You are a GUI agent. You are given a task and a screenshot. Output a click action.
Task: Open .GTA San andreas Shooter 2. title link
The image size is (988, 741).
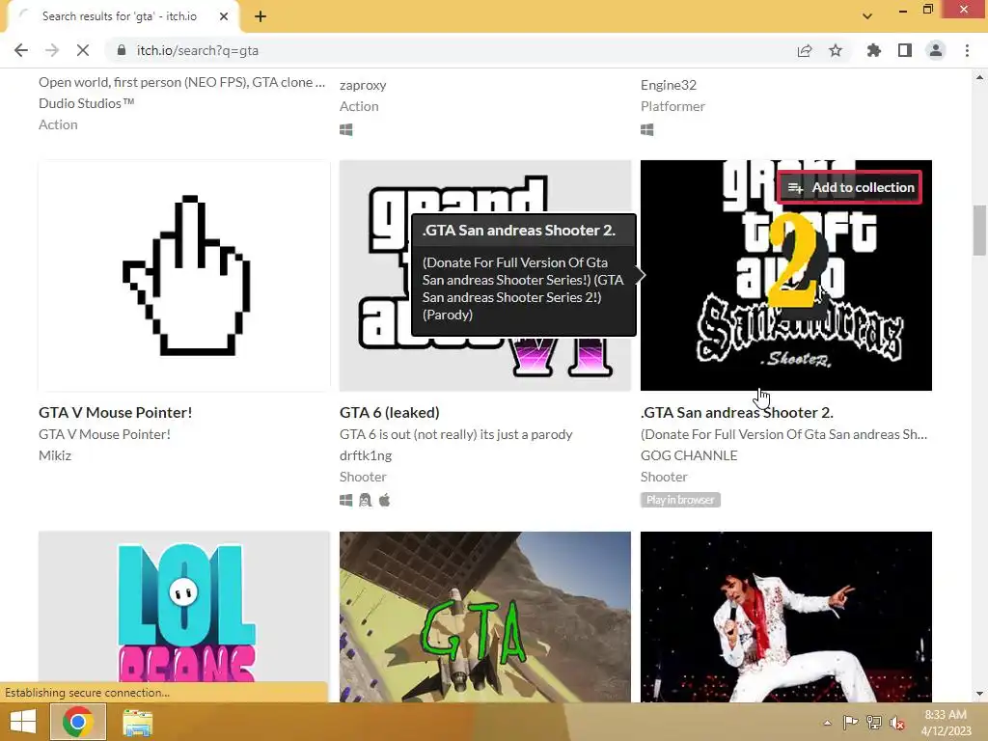[736, 412]
